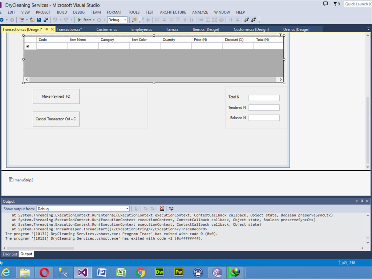Screen dimensions: 372x279
Task: Open Google Chrome from the taskbar
Action: 140,272
